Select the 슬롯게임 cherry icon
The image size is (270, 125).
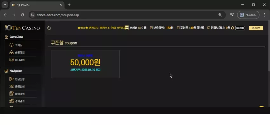[x=11, y=53]
